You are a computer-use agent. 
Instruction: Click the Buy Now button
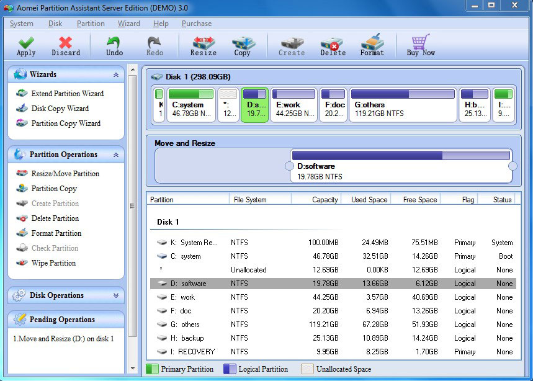[419, 45]
